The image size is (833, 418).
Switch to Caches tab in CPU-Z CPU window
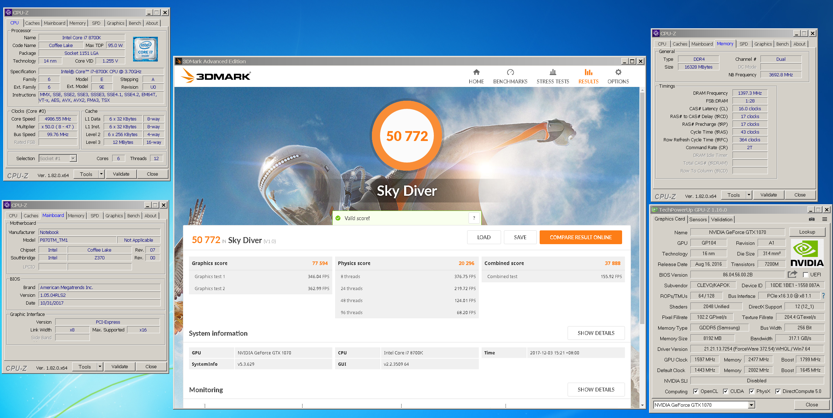(x=33, y=23)
